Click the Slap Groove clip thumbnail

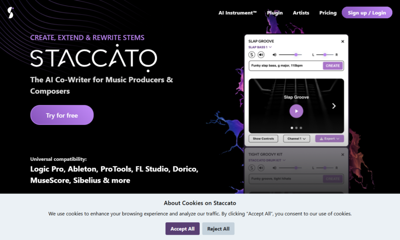(x=296, y=106)
